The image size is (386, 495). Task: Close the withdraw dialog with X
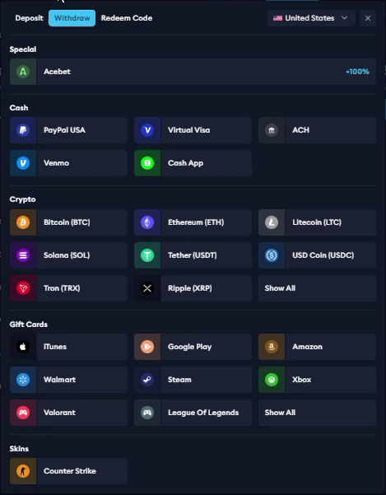(x=368, y=18)
